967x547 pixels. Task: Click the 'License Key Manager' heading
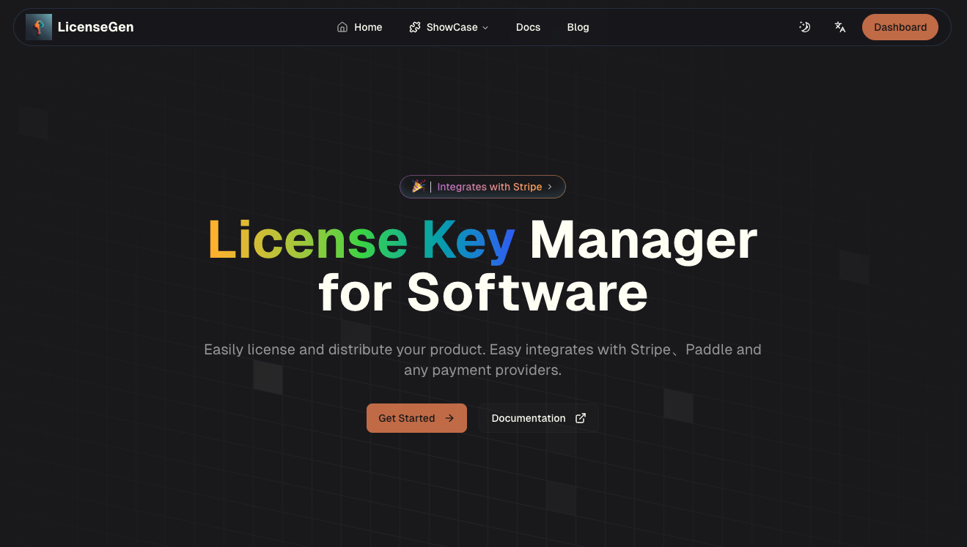pos(482,240)
